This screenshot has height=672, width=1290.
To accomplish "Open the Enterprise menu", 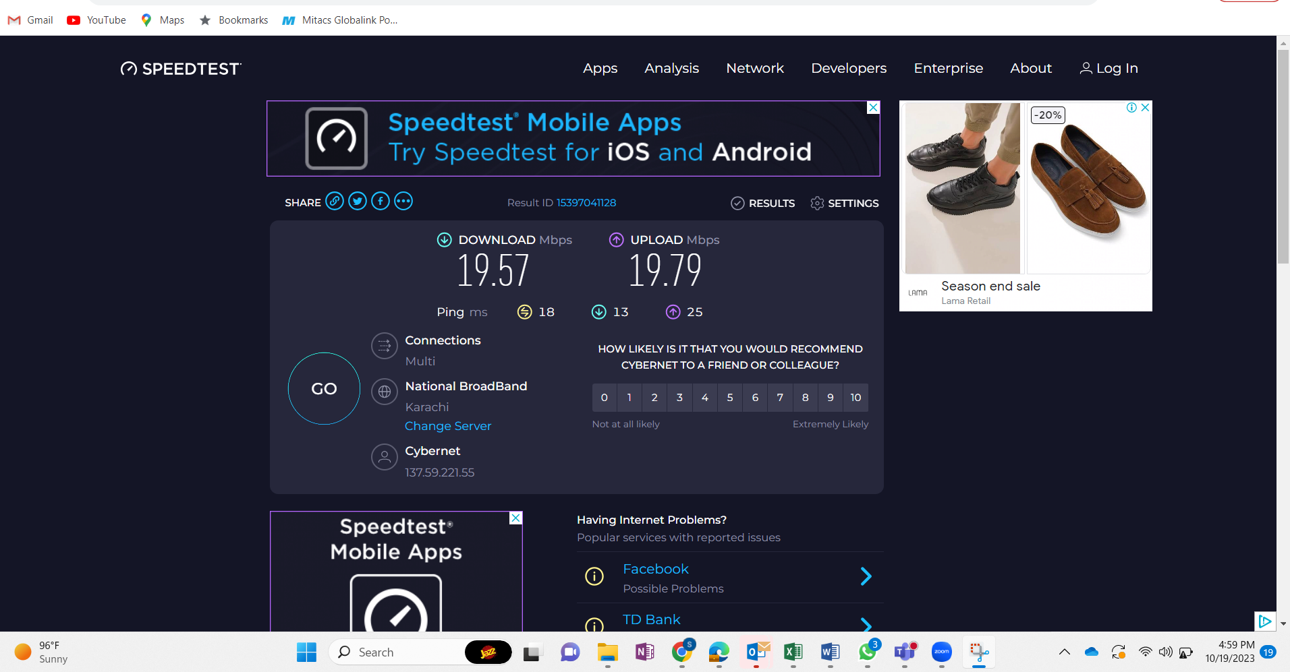I will (x=948, y=68).
